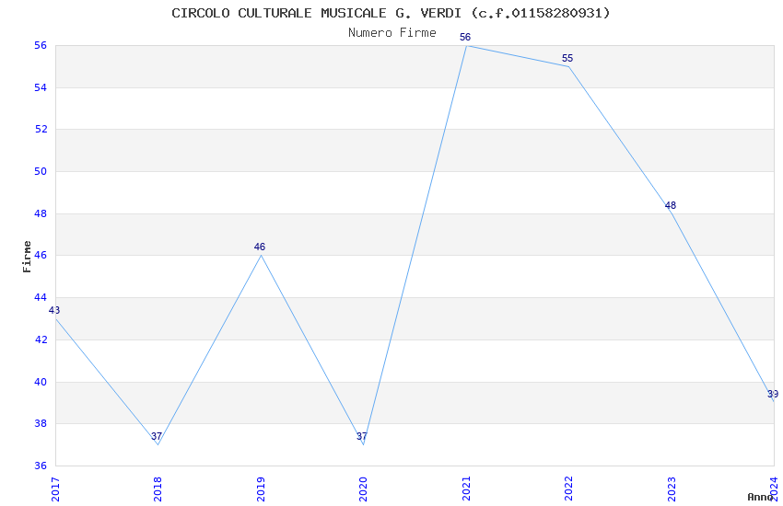Click the data label 39 for 2024
This screenshot has width=783, height=506.
pos(773,394)
